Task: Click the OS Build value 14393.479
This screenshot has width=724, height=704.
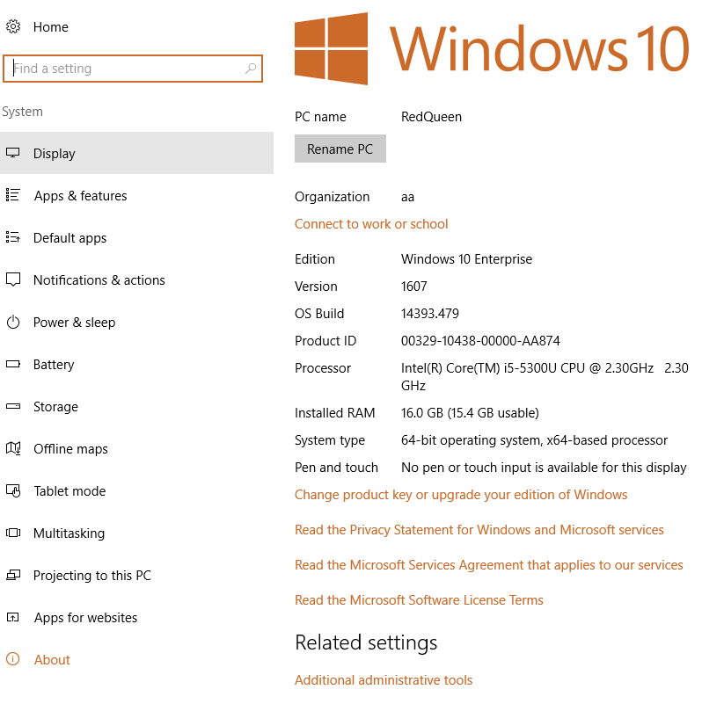Action: pyautogui.click(x=430, y=314)
